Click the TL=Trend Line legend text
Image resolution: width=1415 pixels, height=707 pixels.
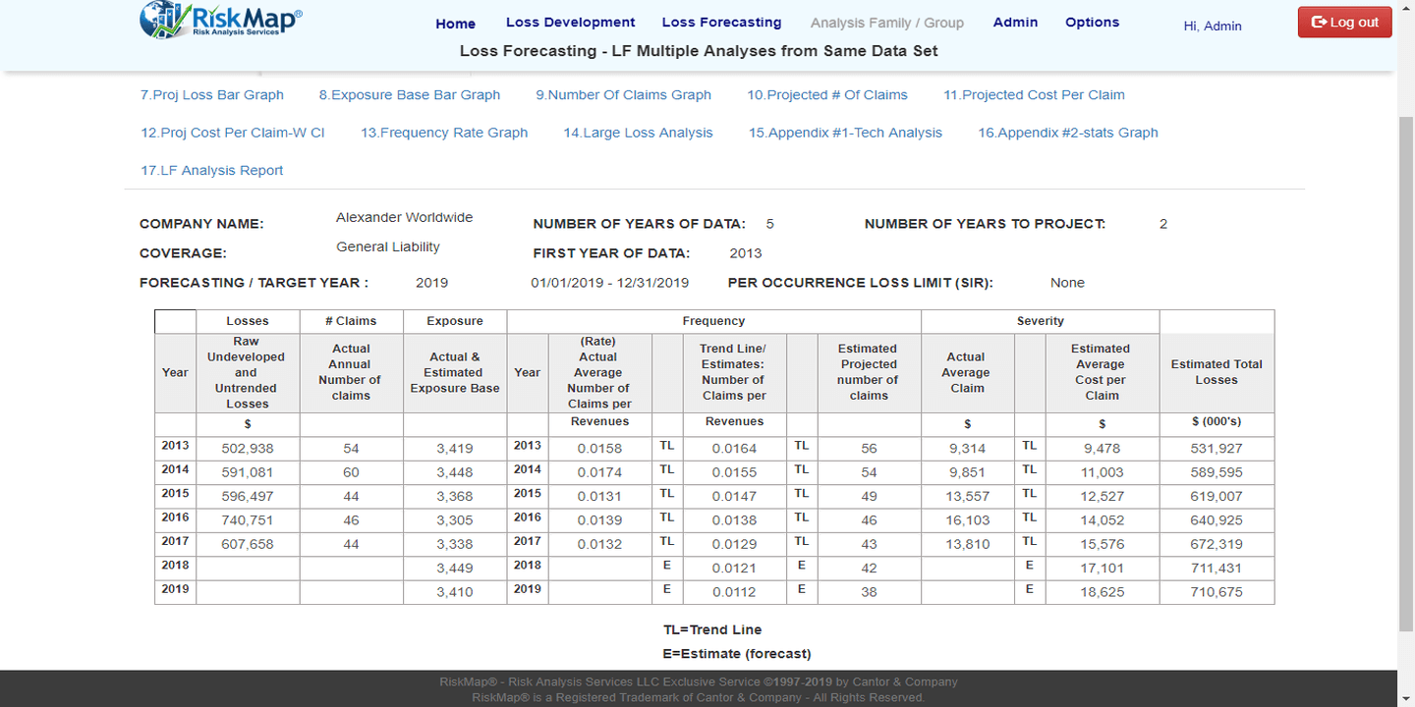[x=712, y=629]
